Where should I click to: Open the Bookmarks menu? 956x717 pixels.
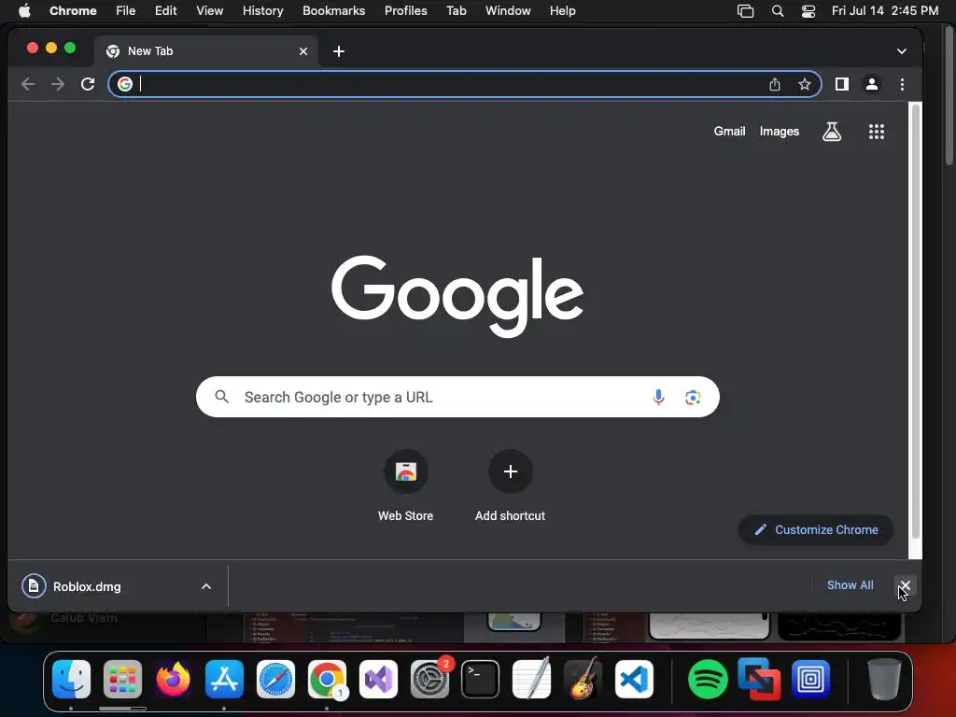pyautogui.click(x=334, y=11)
